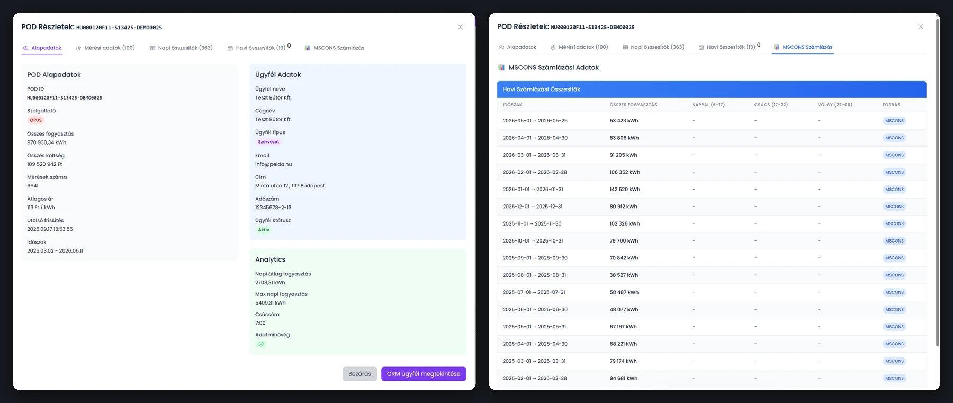This screenshot has height=403, width=953.
Task: Click the info@pelda.hu email value
Action: pos(273,164)
